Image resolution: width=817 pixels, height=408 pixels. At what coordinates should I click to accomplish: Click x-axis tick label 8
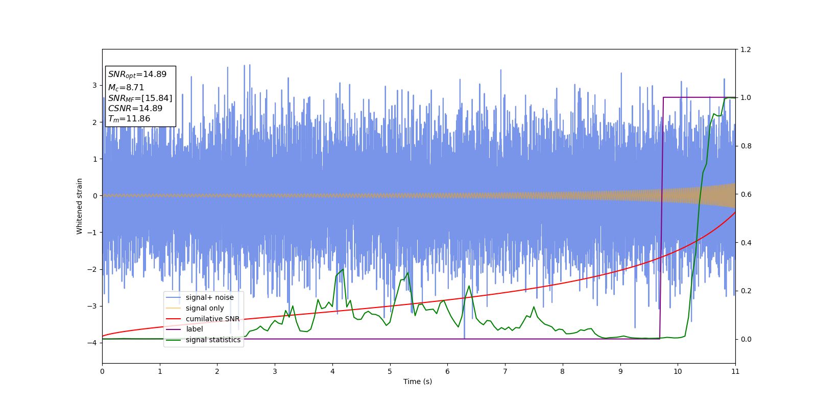[x=563, y=371]
